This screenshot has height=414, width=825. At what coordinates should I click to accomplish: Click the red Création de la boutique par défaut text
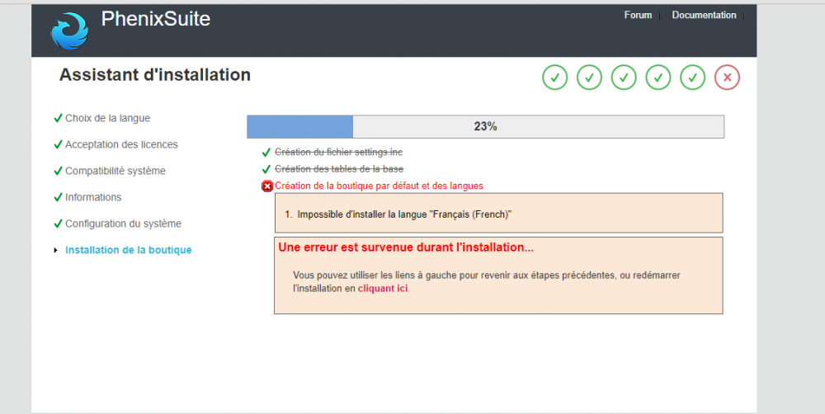pyautogui.click(x=379, y=186)
